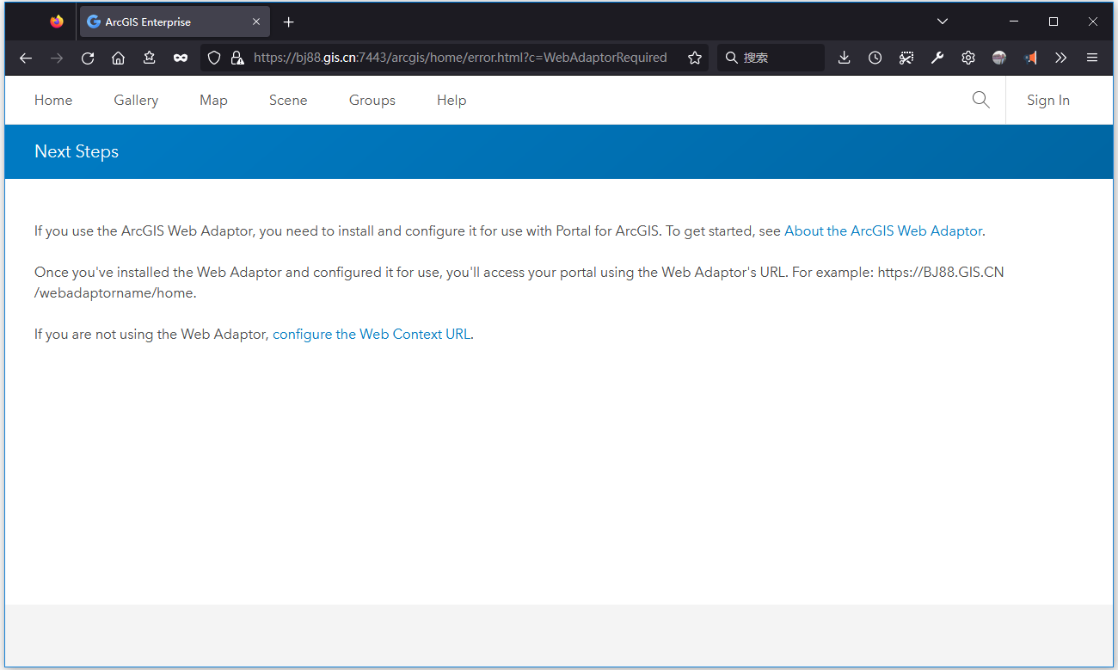Click the 搜索 search box
Screen dimensions: 1118x670
[x=771, y=58]
